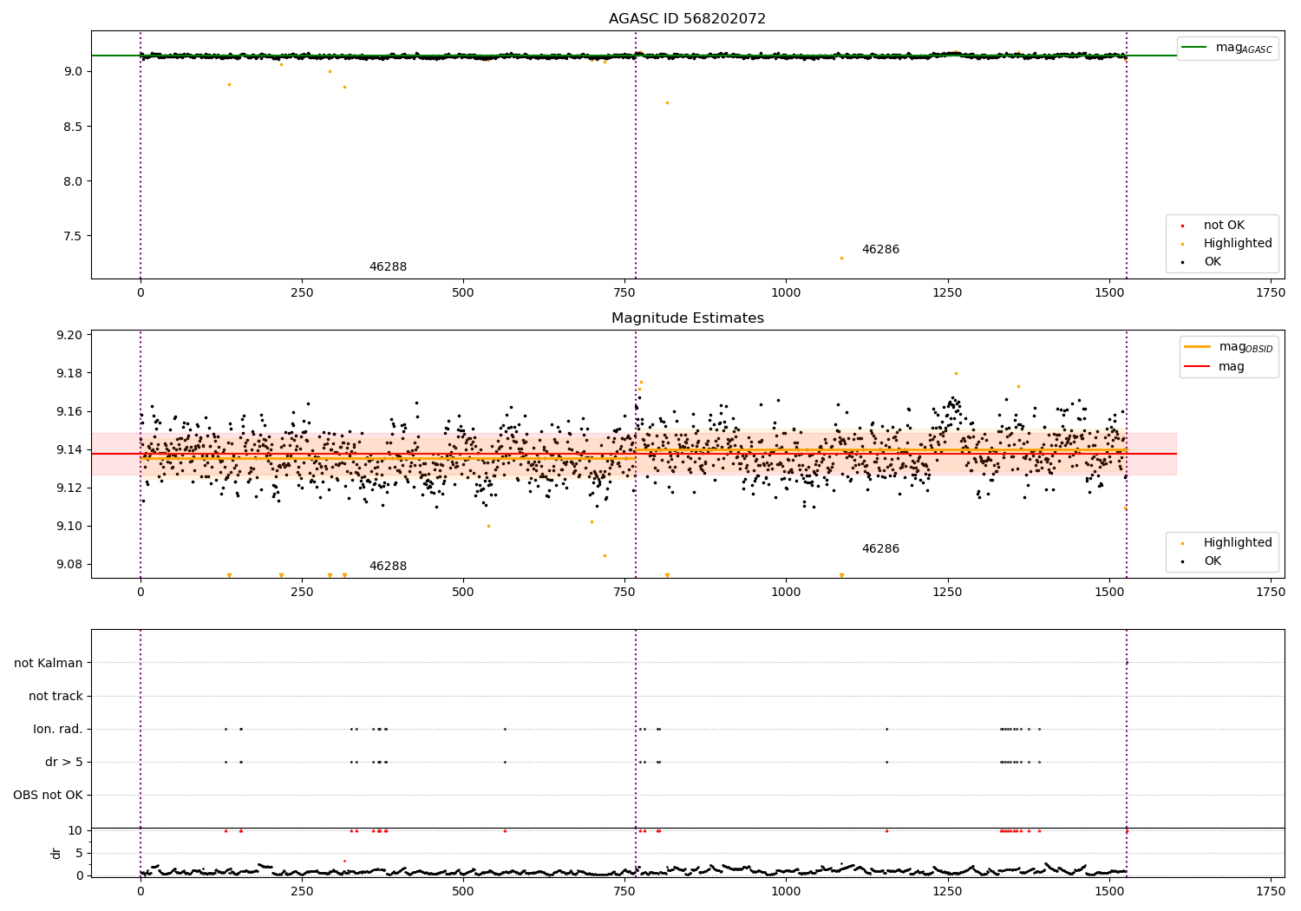This screenshot has height=911, width=1301.
Task: Click the 7.5 y-axis tick in top plot
Action: tap(73, 236)
